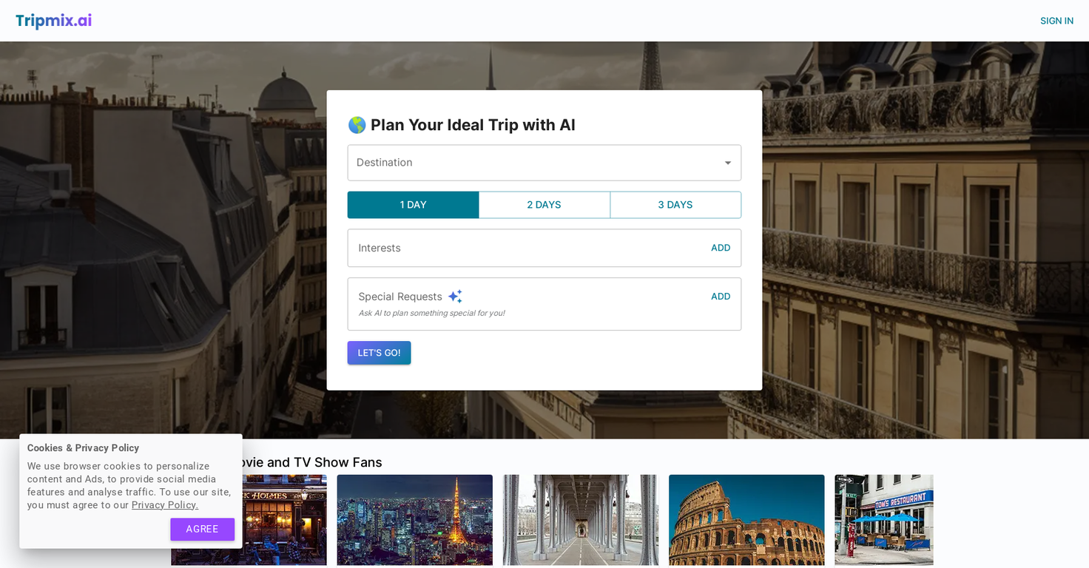Expand the Interests selector via ADD
This screenshot has width=1089, height=568.
click(x=720, y=248)
